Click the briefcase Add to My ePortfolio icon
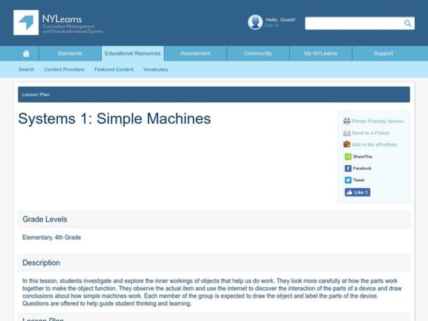This screenshot has width=428, height=321. [x=347, y=144]
